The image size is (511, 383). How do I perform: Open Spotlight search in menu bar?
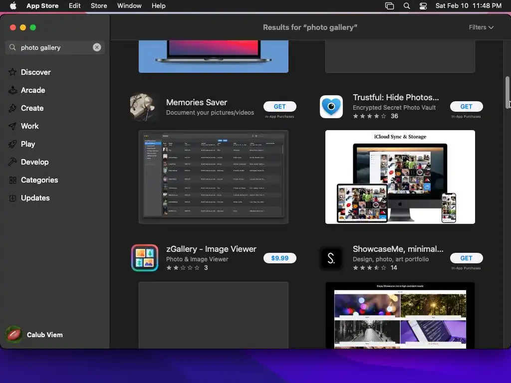tap(406, 6)
